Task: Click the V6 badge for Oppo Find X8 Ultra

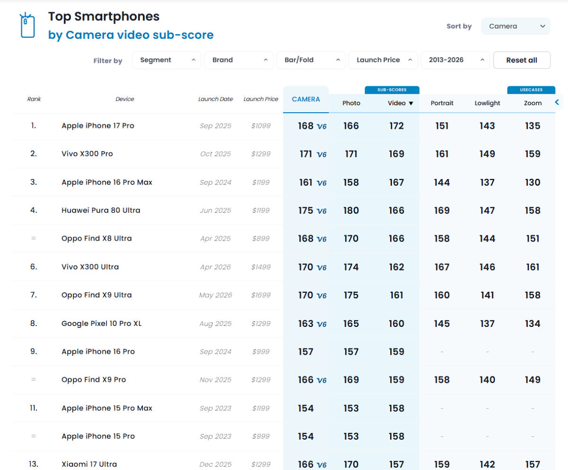Action: tap(322, 239)
